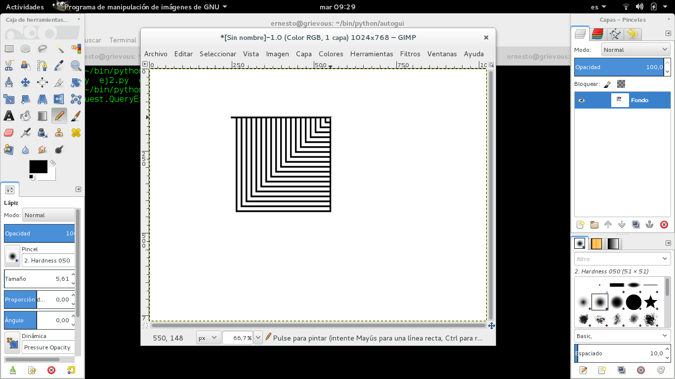Click the black foreground color swatch
The height and width of the screenshot is (379, 675).
[x=38, y=167]
